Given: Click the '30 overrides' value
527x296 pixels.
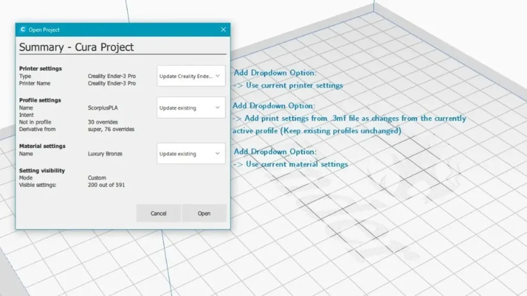Looking at the screenshot, I should pyautogui.click(x=103, y=122).
